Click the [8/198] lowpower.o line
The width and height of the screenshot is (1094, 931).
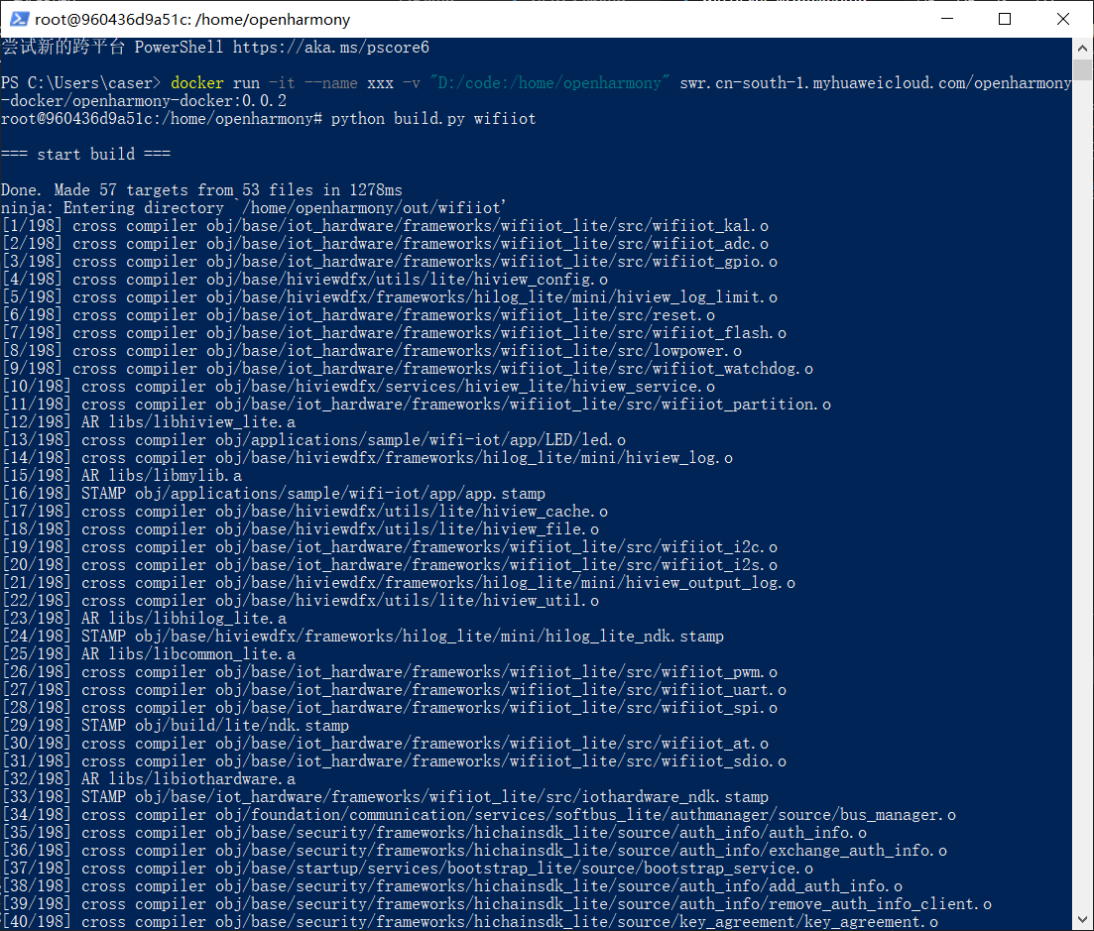point(371,351)
